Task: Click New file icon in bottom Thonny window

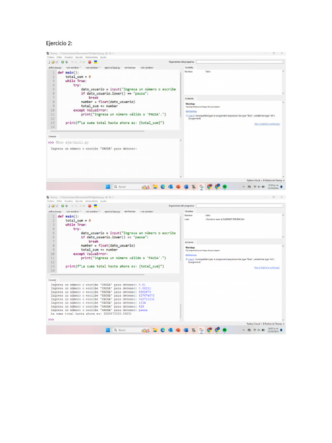Action: pyautogui.click(x=49, y=205)
